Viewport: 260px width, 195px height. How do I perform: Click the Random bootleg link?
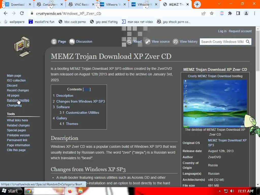click(18, 100)
